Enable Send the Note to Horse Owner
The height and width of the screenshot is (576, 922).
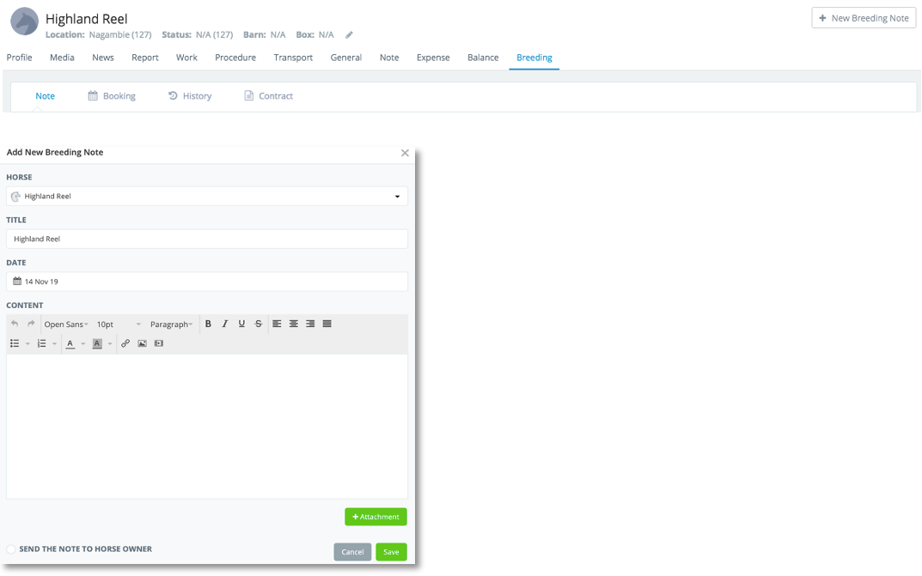pos(11,549)
